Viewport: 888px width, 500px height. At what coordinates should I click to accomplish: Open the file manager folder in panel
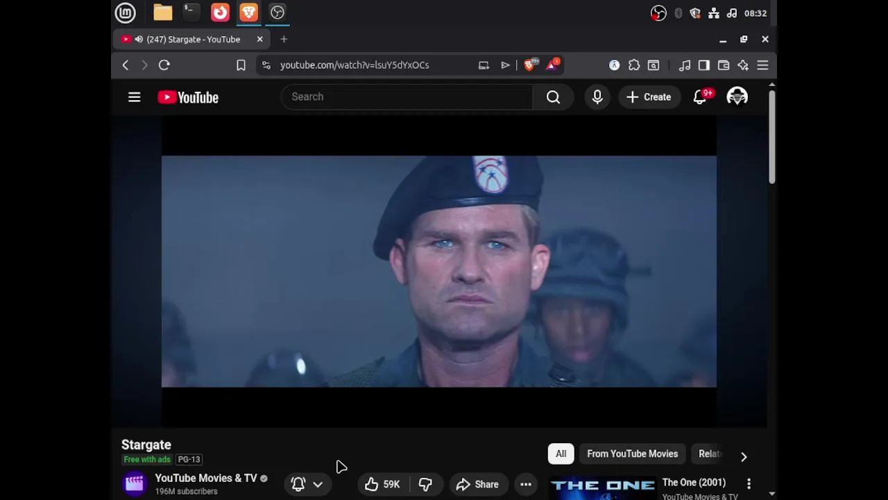pyautogui.click(x=163, y=12)
